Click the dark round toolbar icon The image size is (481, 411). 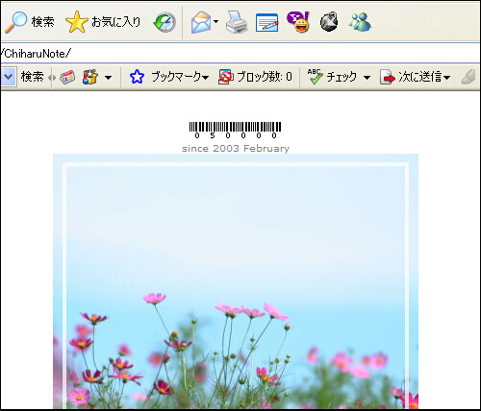(x=329, y=22)
